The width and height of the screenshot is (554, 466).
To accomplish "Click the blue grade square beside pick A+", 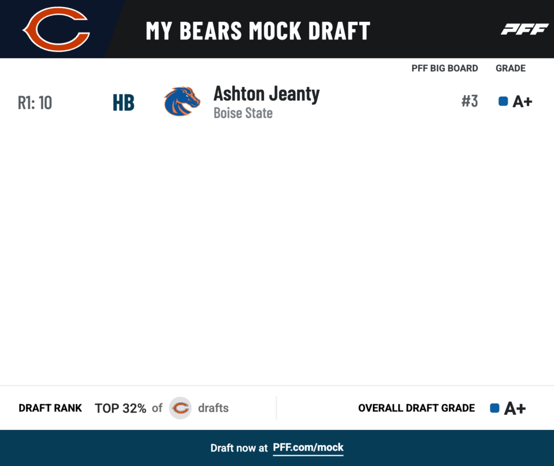I will point(503,101).
